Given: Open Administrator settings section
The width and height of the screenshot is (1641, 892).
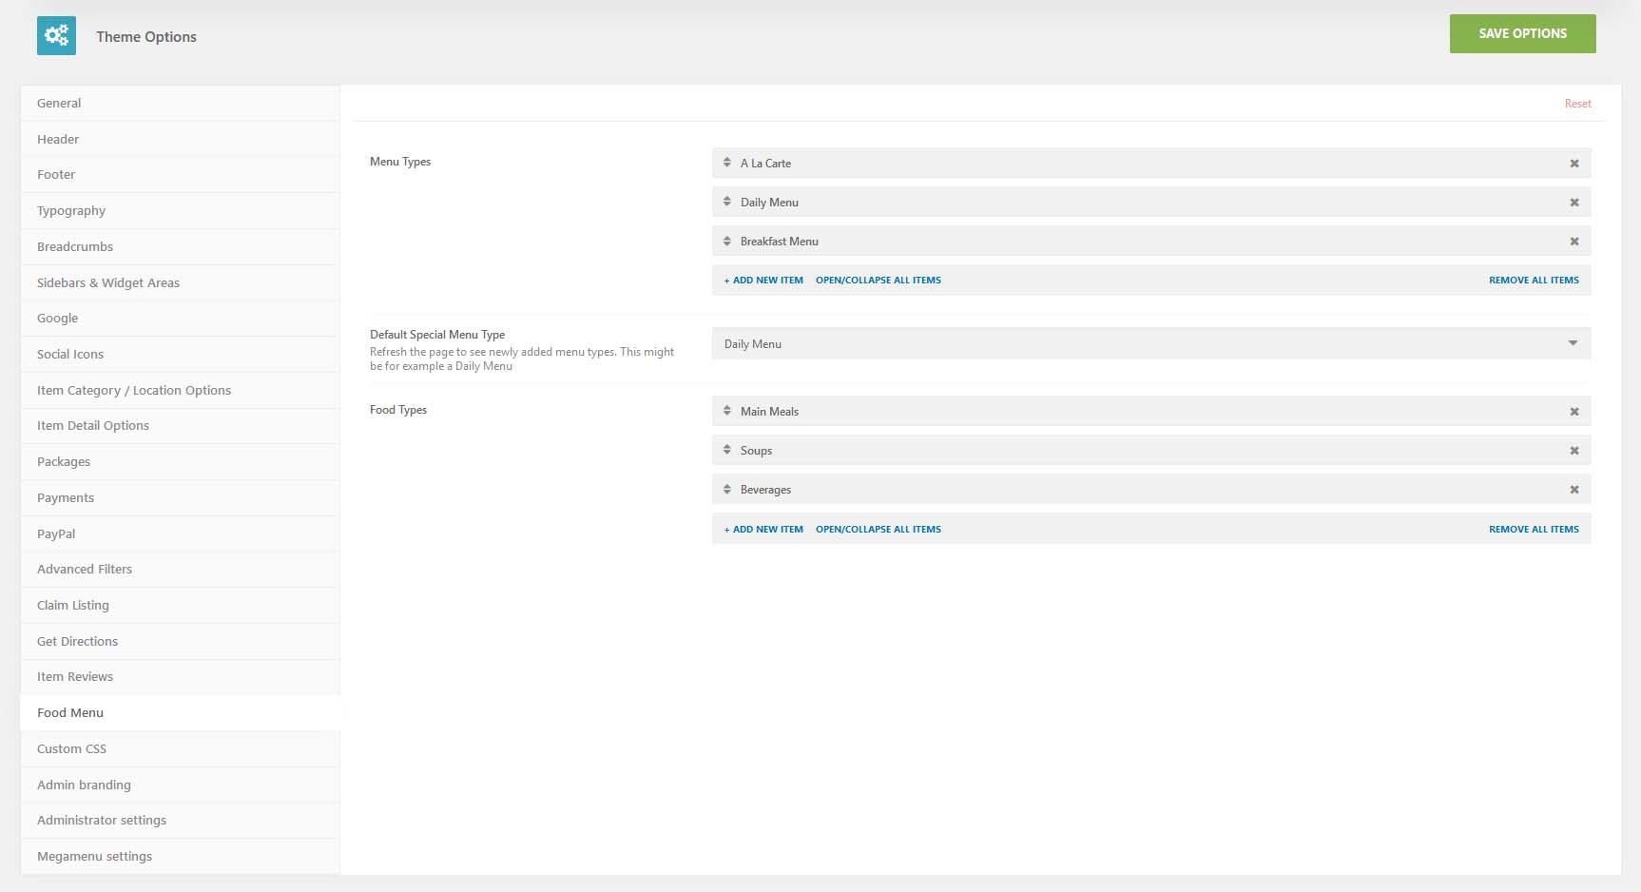Looking at the screenshot, I should (180, 820).
